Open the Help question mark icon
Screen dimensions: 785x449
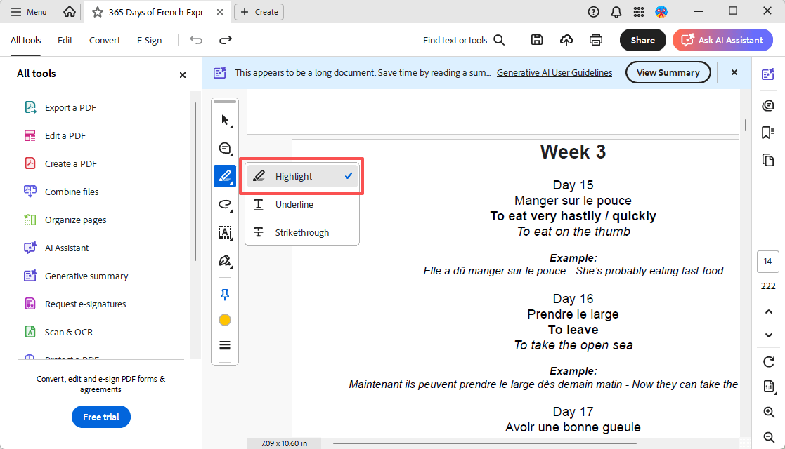coord(593,12)
